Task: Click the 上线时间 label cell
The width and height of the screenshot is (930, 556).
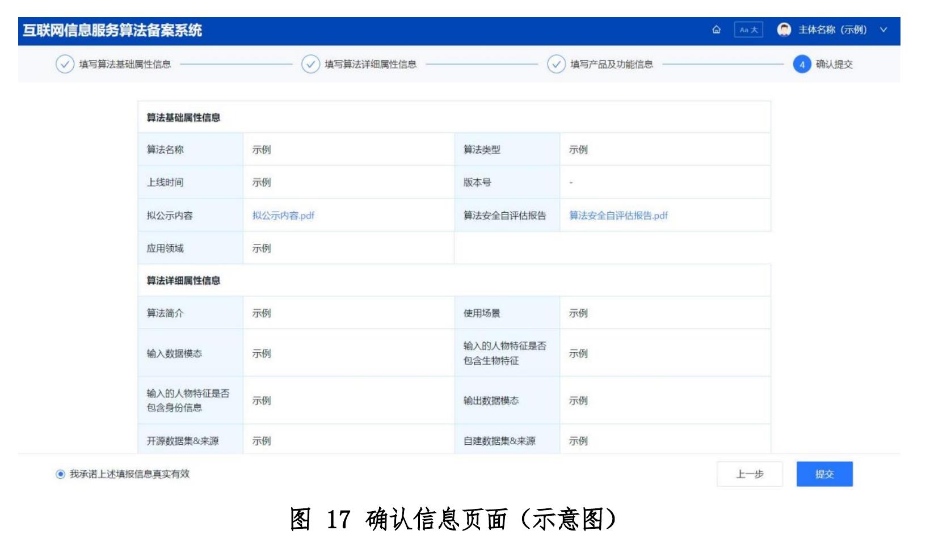Action: (191, 182)
